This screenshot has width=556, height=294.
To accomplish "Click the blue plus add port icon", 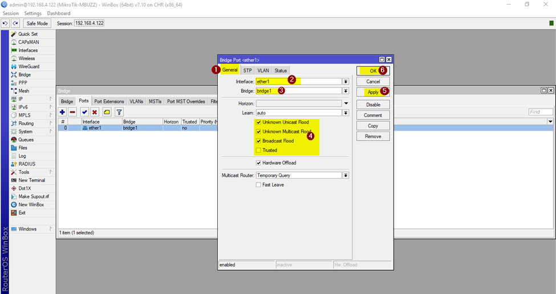I will (x=62, y=112).
